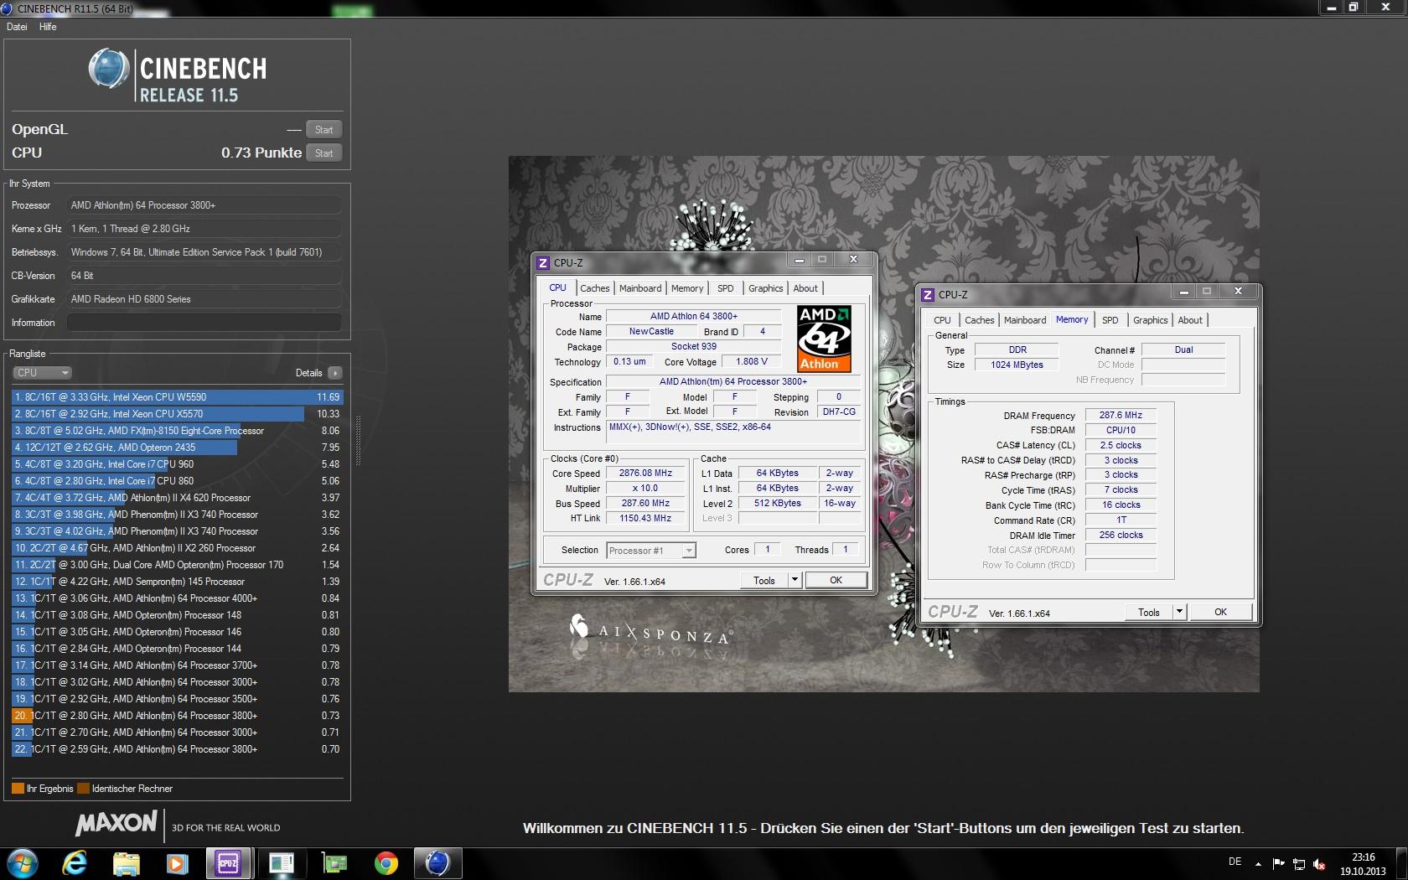
Task: Expand Tools dropdown arrow in CPU-Z Memory window
Action: (x=1179, y=612)
